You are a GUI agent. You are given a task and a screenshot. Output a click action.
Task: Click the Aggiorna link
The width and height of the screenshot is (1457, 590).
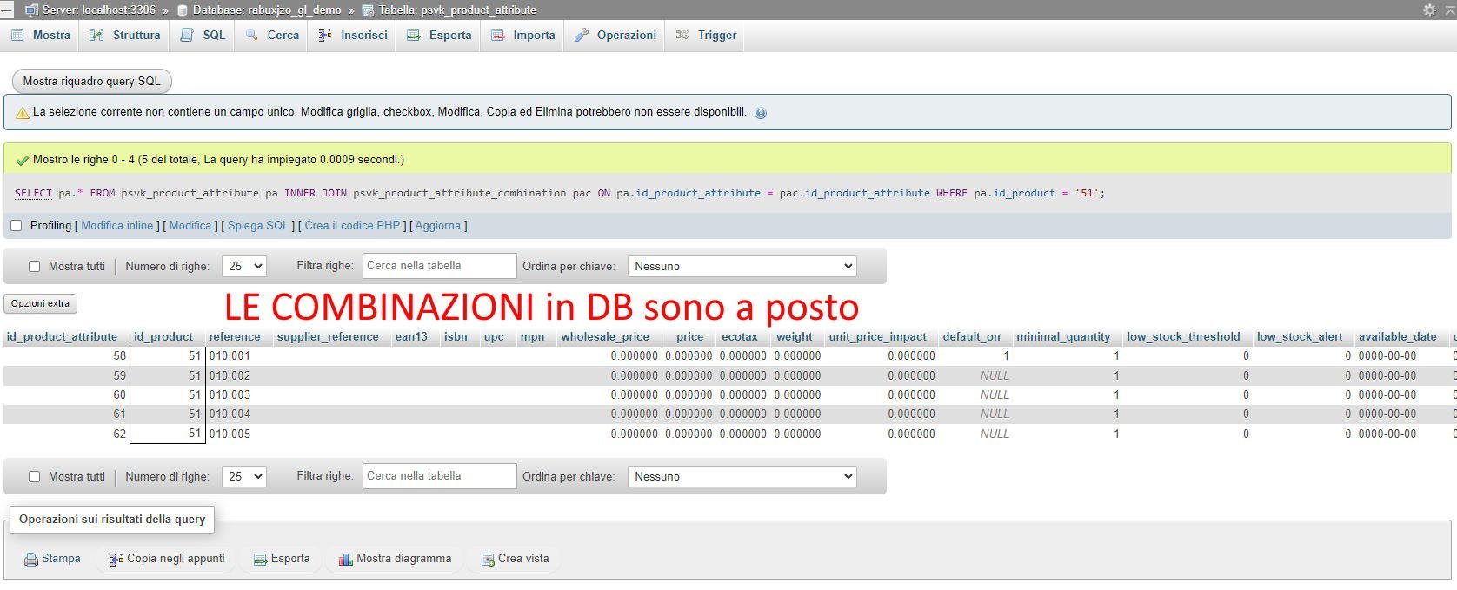[438, 226]
